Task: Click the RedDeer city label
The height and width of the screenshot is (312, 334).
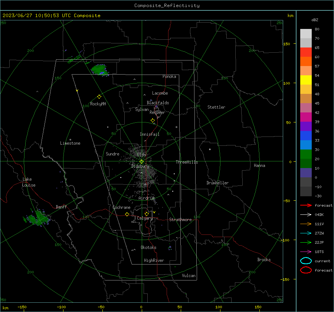Action: 157,112
